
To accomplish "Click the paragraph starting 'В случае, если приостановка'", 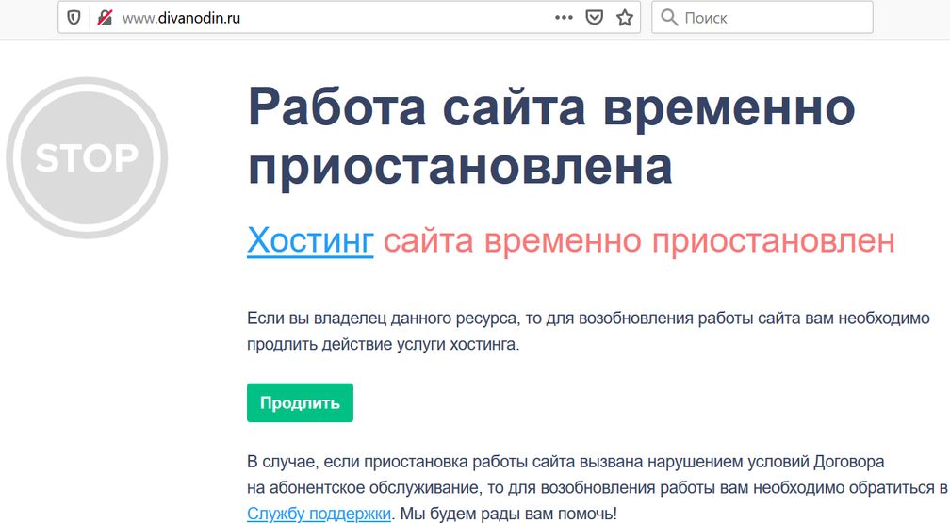I will coord(565,462).
